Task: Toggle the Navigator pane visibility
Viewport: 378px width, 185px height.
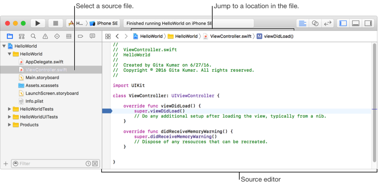Action: (x=343, y=23)
